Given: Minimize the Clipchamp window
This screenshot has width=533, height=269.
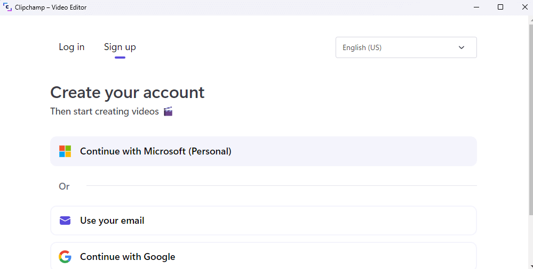Looking at the screenshot, I should [x=476, y=7].
